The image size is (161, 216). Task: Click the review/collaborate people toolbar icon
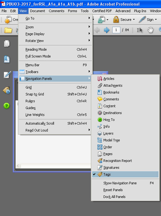tap(101, 20)
